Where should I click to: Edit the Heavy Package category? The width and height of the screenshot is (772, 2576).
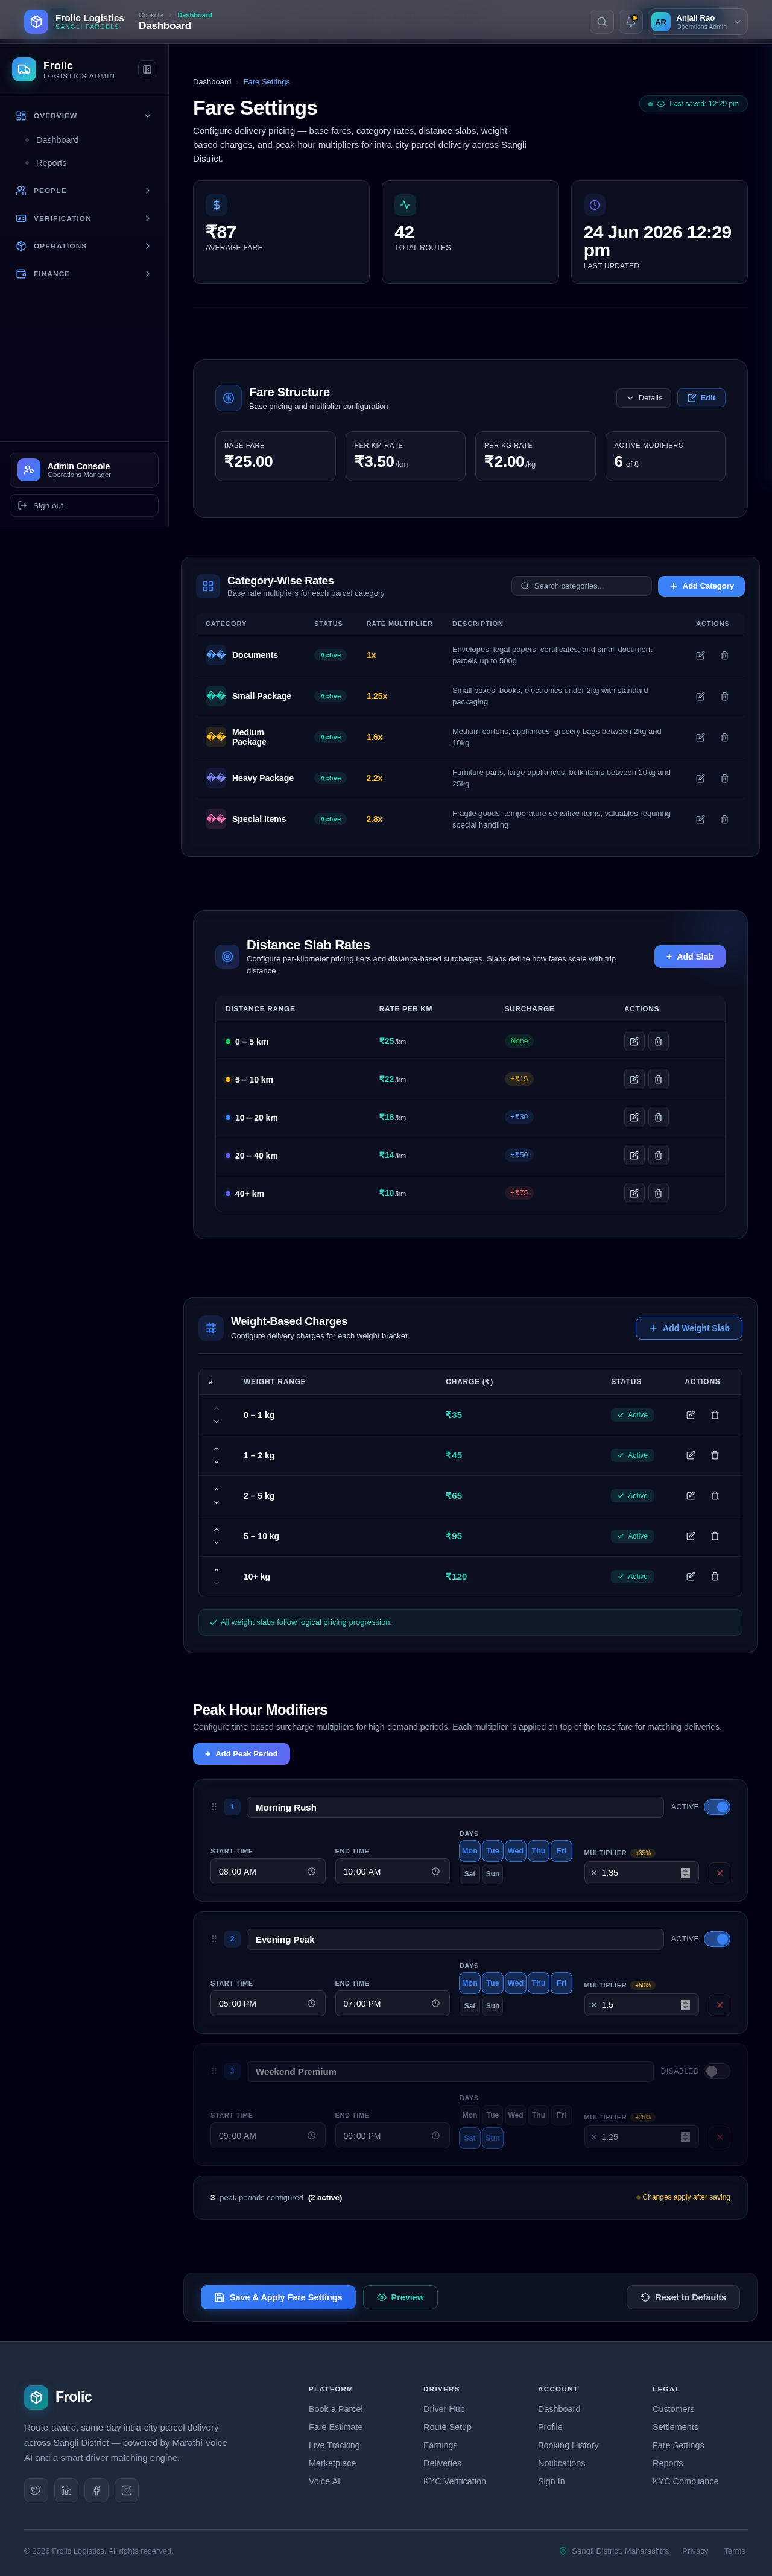[700, 778]
